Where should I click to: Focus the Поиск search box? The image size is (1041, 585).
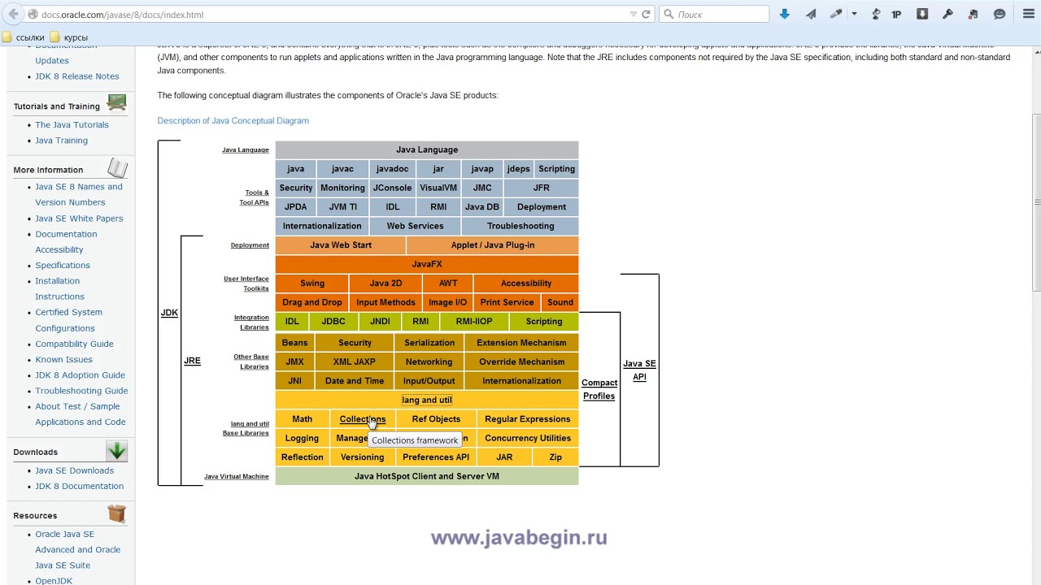click(714, 14)
